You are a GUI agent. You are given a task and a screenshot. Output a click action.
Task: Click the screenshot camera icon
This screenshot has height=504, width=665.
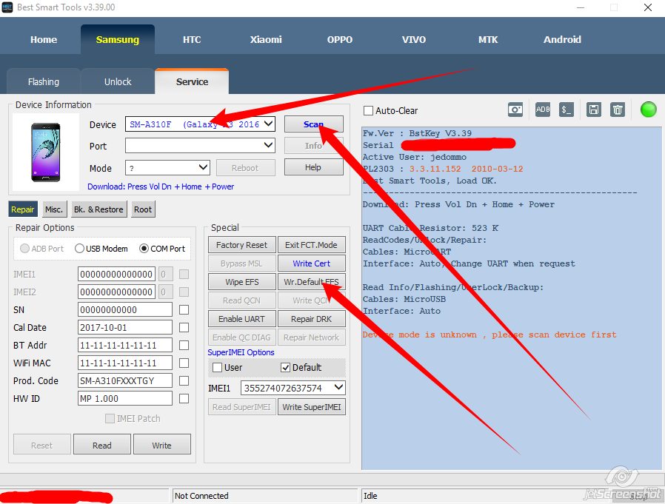(515, 110)
